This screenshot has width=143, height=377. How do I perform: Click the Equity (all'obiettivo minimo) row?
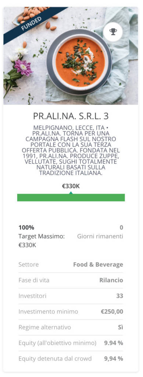pyautogui.click(x=71, y=343)
